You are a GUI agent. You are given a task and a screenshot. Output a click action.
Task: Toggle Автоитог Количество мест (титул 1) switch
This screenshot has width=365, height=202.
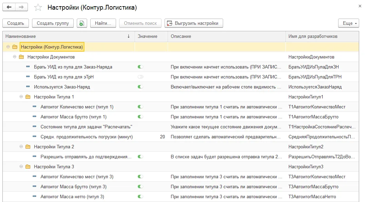(140, 107)
